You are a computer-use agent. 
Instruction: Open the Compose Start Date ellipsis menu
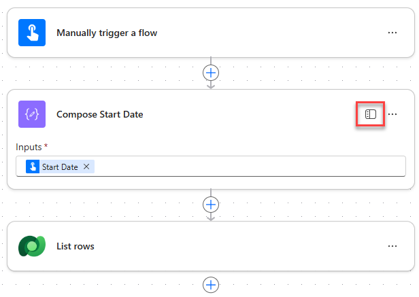click(392, 114)
